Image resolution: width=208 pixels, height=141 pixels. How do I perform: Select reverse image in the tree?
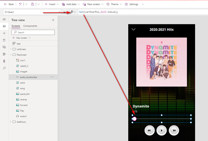23,100
